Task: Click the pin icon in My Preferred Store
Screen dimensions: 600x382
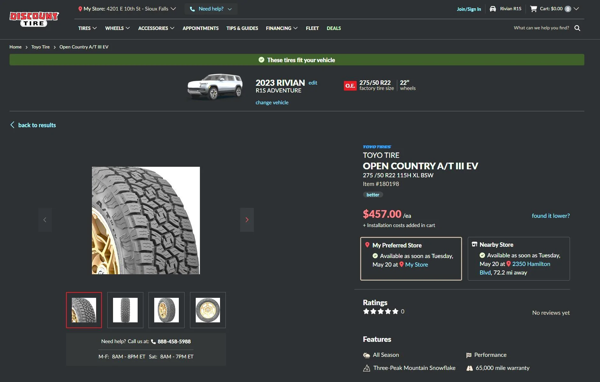Action: [x=367, y=245]
